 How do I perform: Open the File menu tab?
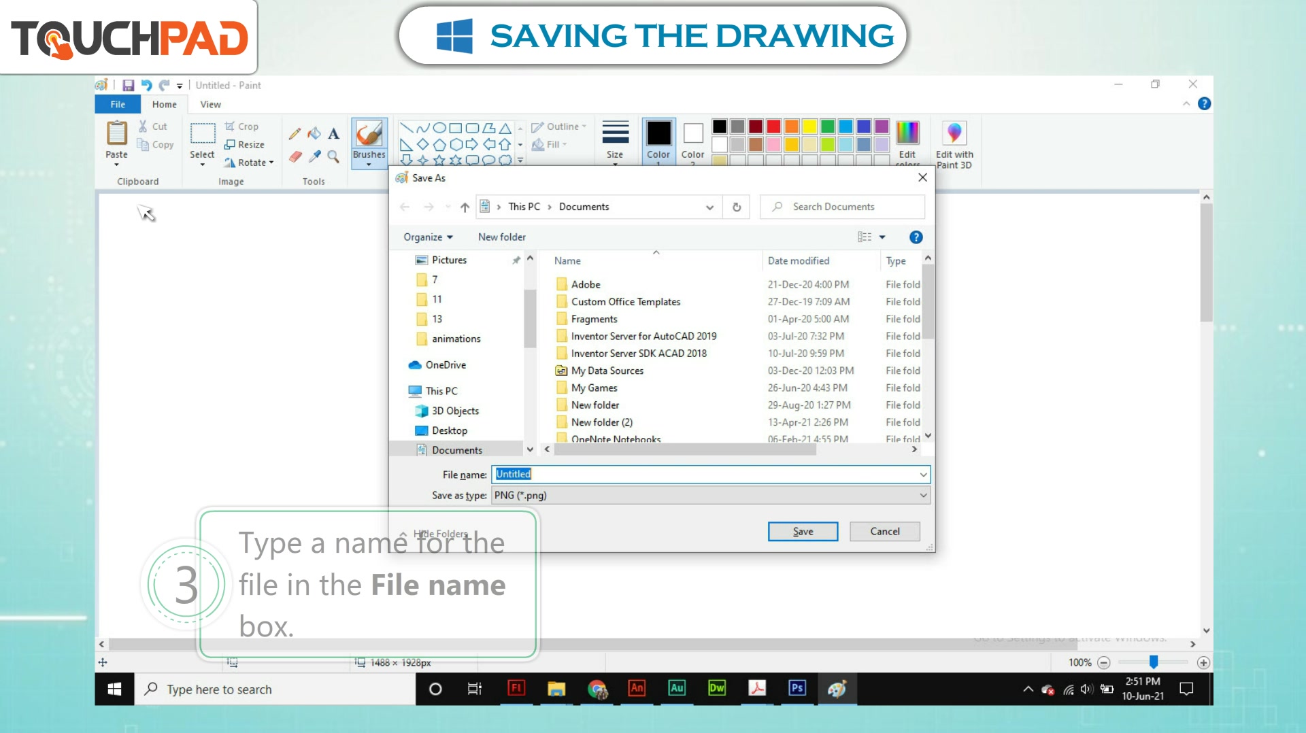point(118,104)
